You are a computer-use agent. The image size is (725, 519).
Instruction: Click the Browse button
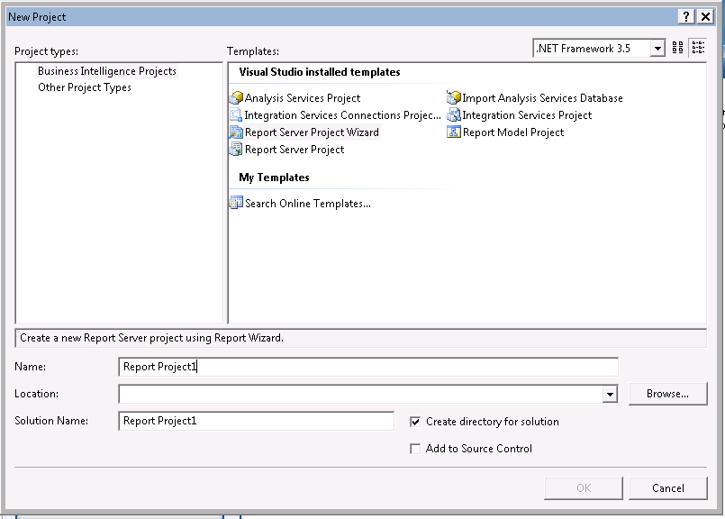click(667, 394)
